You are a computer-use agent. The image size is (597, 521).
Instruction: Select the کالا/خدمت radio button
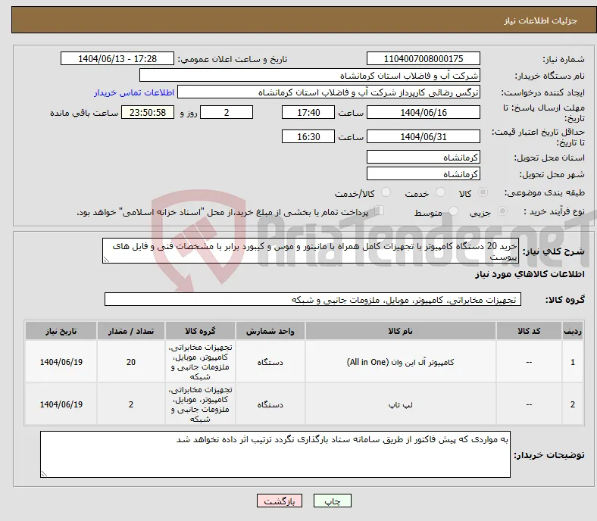click(386, 192)
